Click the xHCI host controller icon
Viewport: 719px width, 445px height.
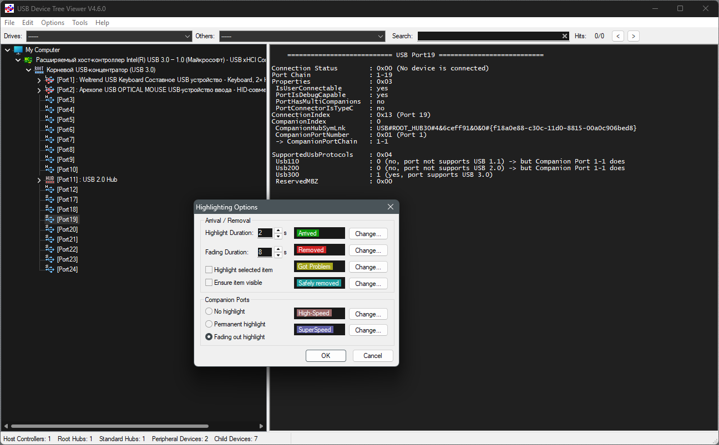(x=28, y=60)
